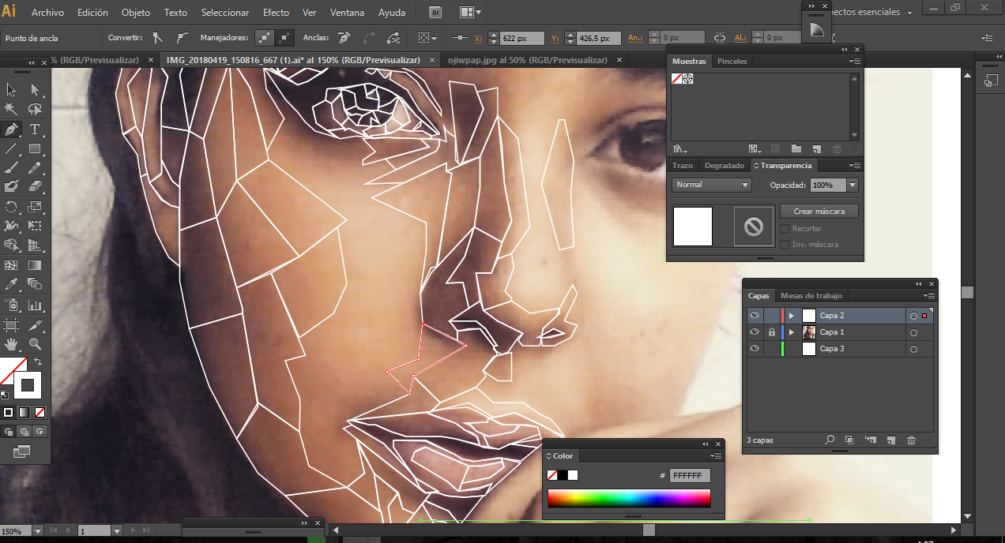Hide Capa 2 with eye icon
This screenshot has height=543, width=1005.
755,316
